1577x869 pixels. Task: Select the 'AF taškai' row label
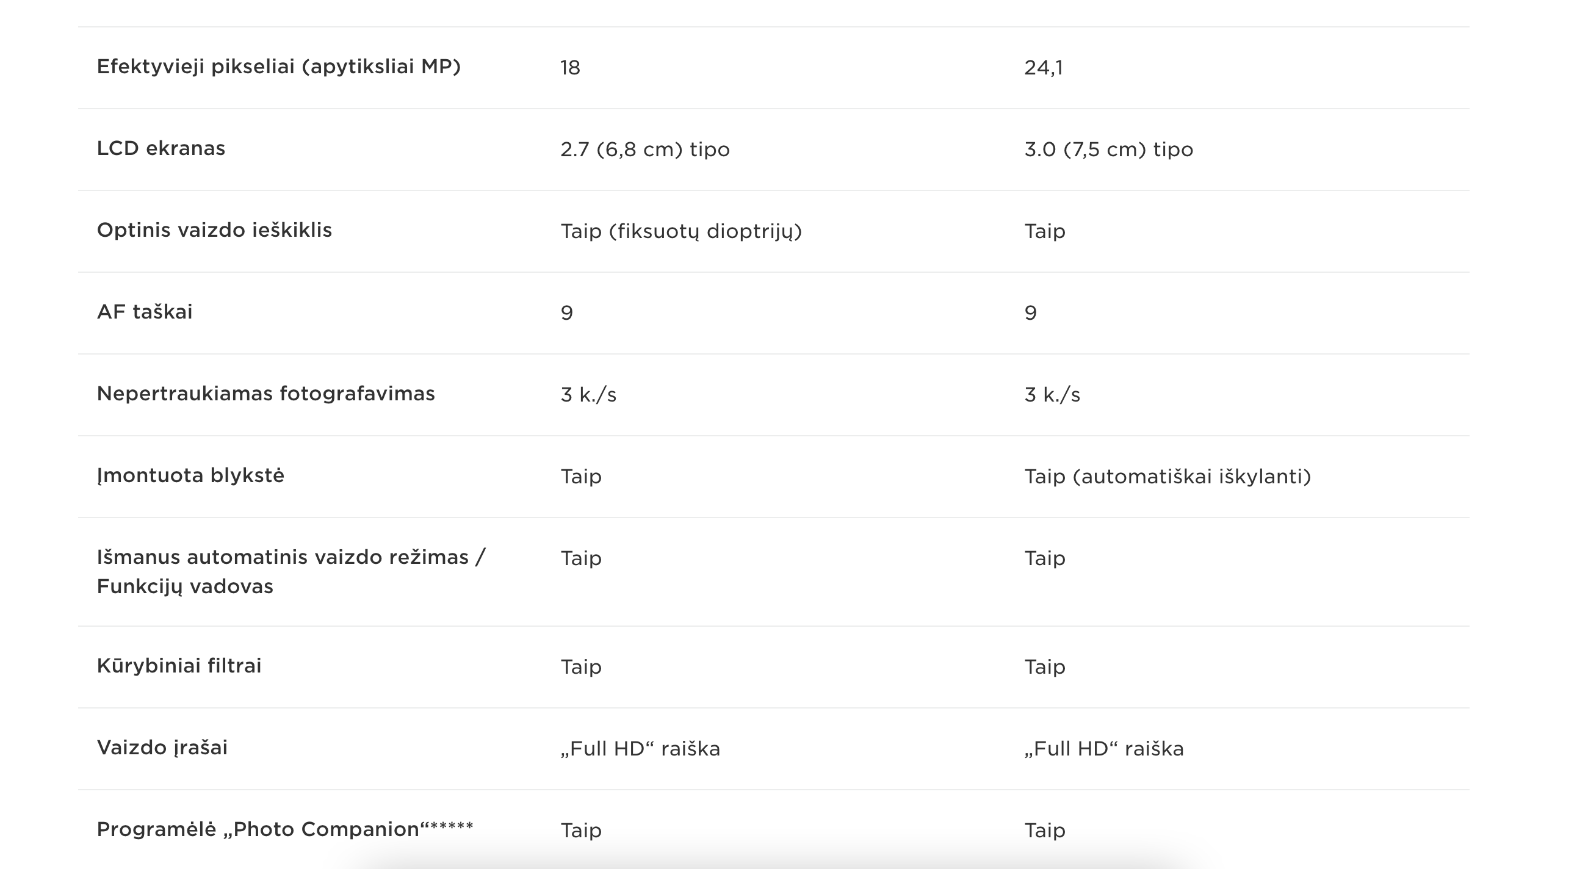(x=145, y=312)
